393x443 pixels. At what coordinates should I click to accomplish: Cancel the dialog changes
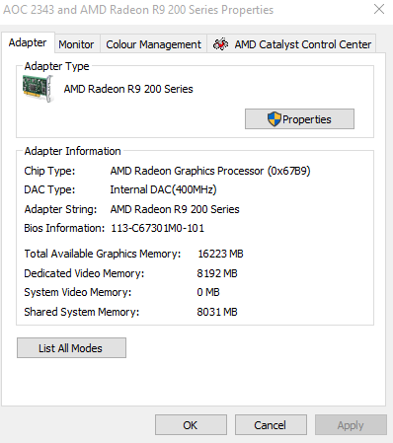point(271,425)
